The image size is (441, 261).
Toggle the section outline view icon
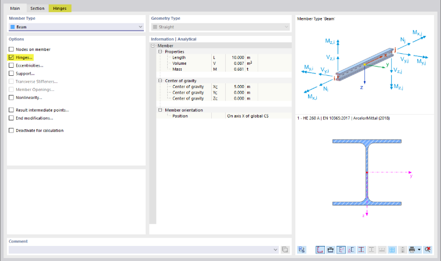(x=320, y=249)
